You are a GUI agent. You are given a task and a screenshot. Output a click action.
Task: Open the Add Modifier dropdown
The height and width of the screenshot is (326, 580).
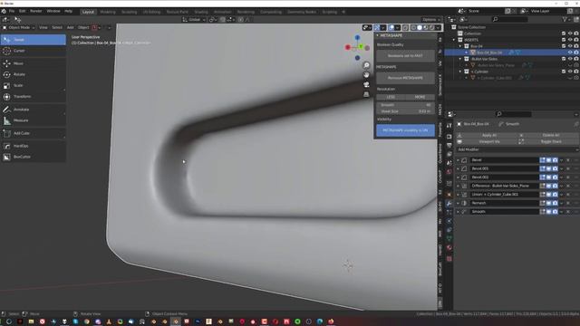tap(517, 149)
